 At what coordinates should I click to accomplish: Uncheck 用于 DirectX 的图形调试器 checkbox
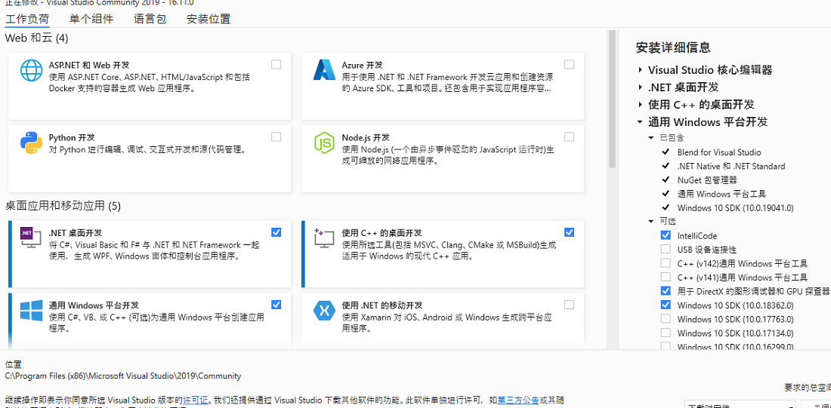click(x=666, y=290)
